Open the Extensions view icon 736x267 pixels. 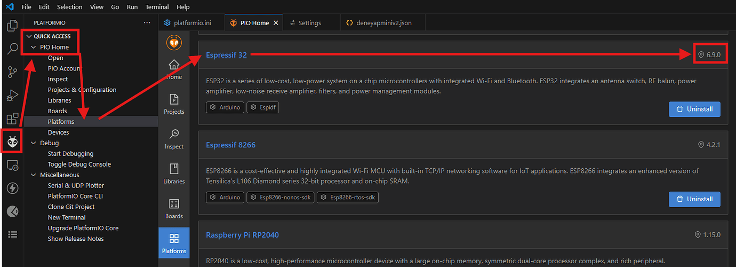coord(12,119)
